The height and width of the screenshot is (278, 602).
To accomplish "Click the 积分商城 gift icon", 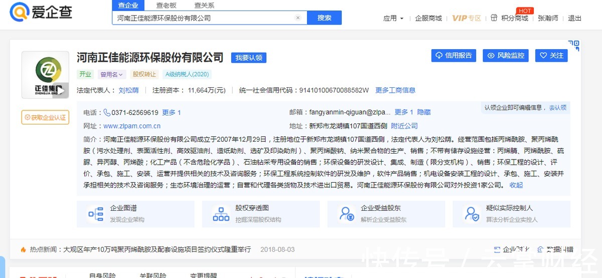I will [494, 18].
